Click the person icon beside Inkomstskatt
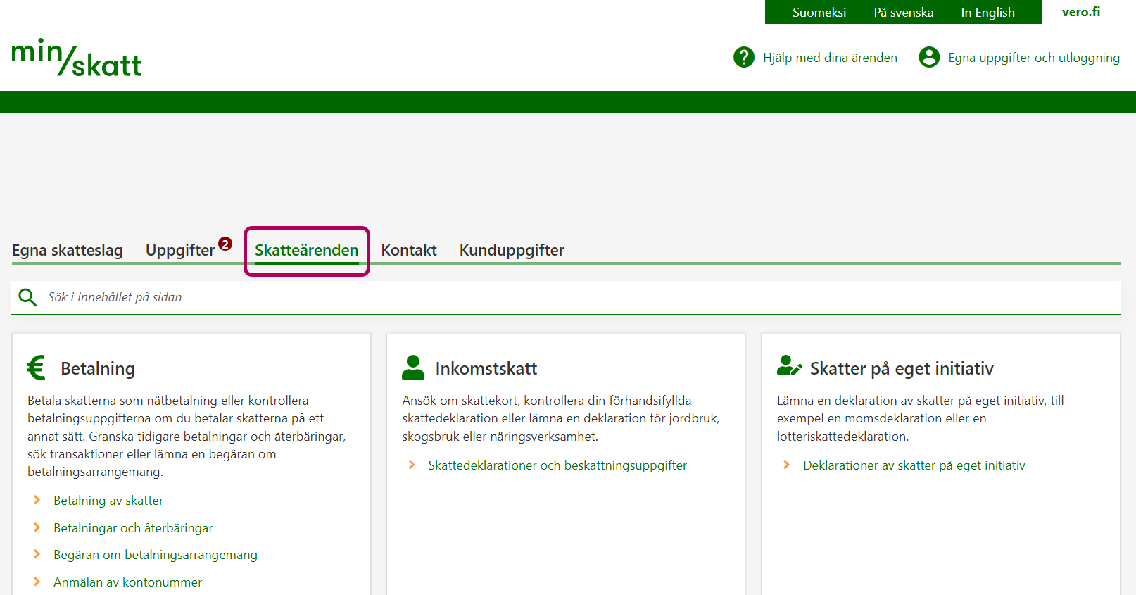1136x595 pixels. pos(413,368)
